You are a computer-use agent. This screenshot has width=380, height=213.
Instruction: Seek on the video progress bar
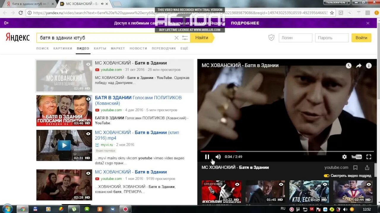click(x=287, y=151)
